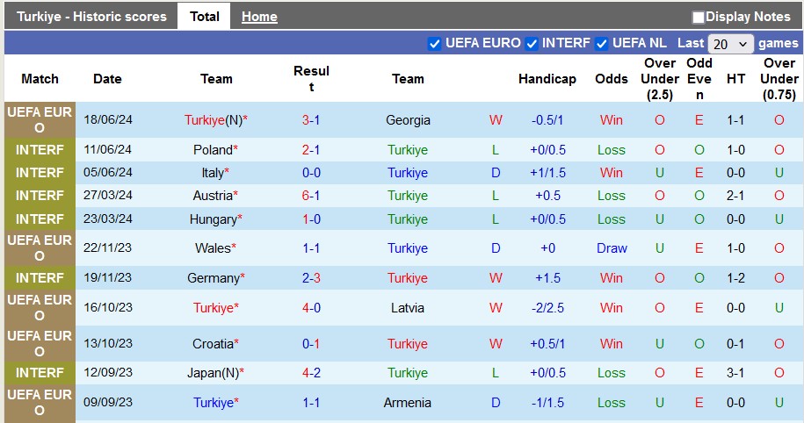
Task: Click the 3-1 result against Georgia
Action: coord(311,120)
